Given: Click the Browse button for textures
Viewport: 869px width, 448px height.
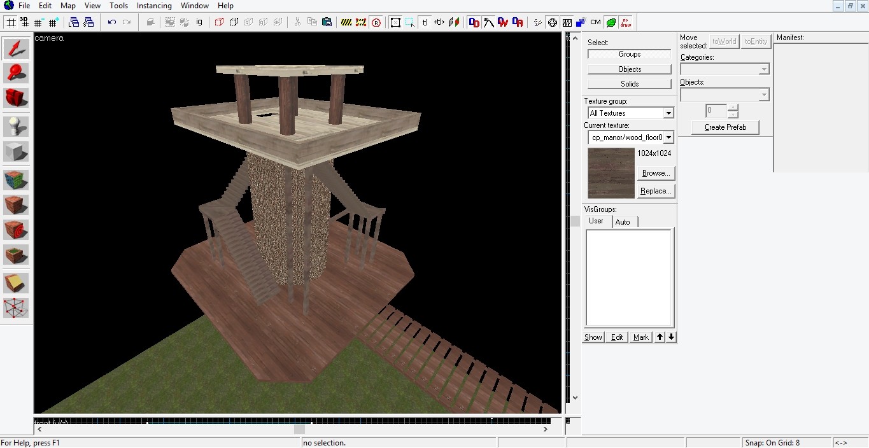Looking at the screenshot, I should pos(655,172).
